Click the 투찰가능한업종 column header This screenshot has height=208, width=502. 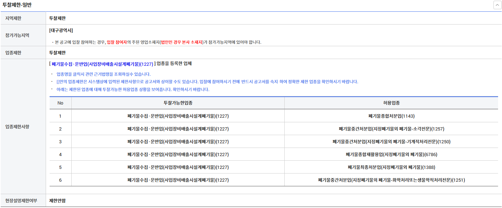(178, 103)
